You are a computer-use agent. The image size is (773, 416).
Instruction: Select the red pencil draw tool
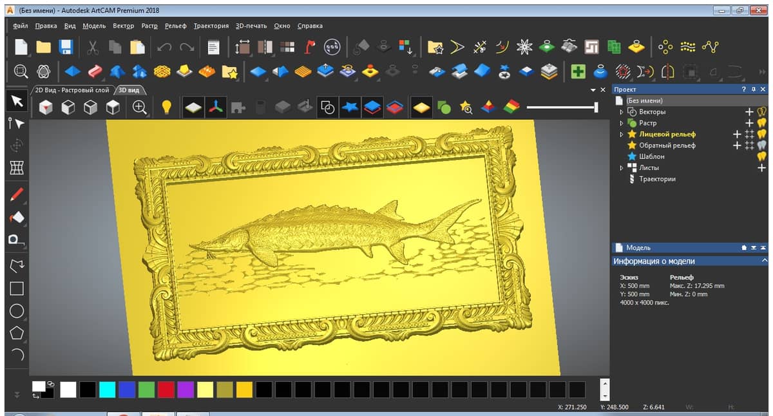click(17, 193)
